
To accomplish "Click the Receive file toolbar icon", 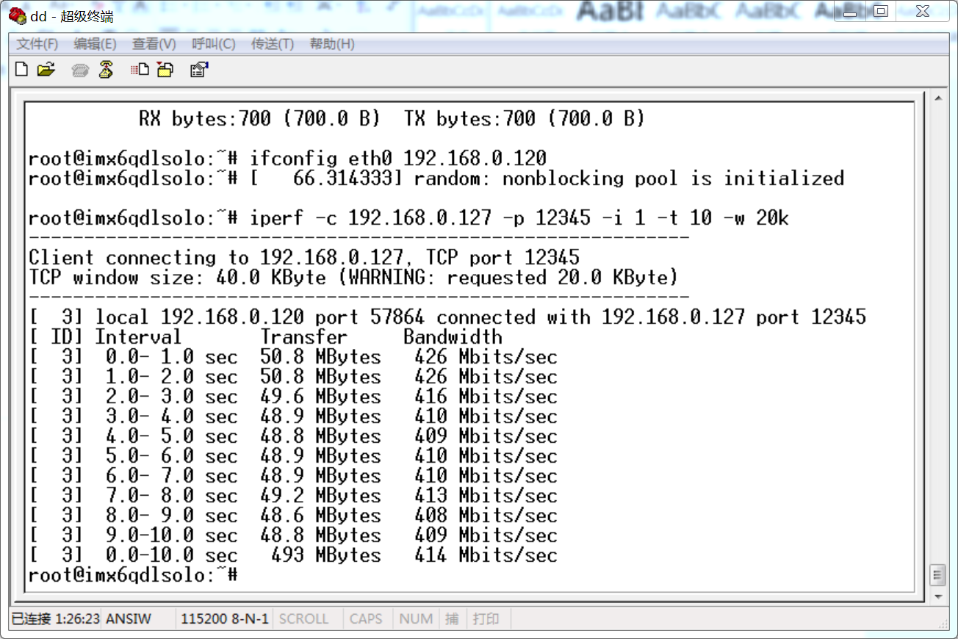I will click(165, 70).
